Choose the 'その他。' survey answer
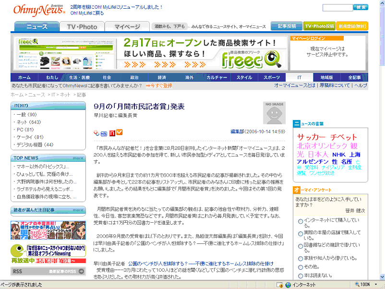385x289 pixels. pyautogui.click(x=301, y=267)
